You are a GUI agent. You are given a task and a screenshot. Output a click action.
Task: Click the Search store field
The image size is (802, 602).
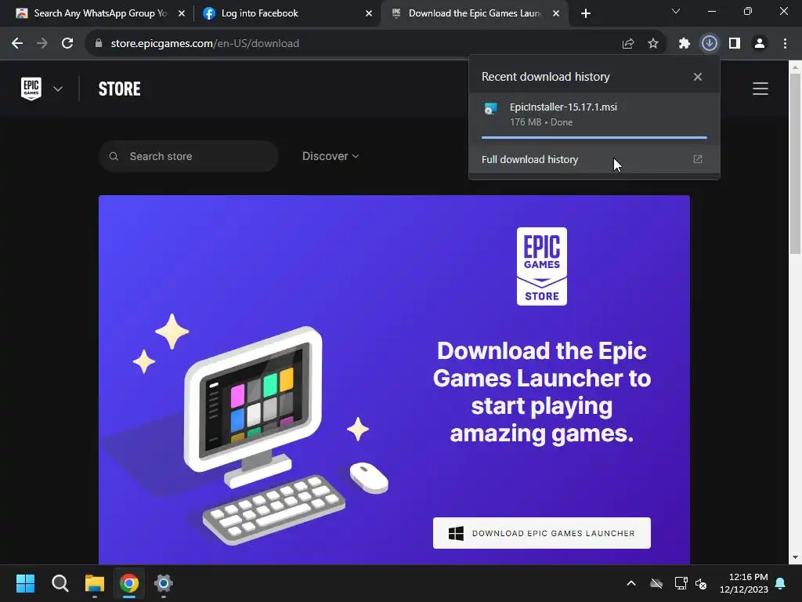[x=188, y=156]
